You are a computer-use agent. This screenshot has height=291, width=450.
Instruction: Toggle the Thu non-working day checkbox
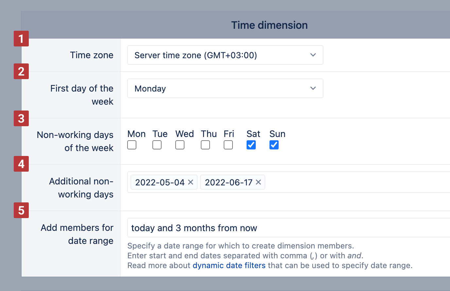(x=205, y=145)
